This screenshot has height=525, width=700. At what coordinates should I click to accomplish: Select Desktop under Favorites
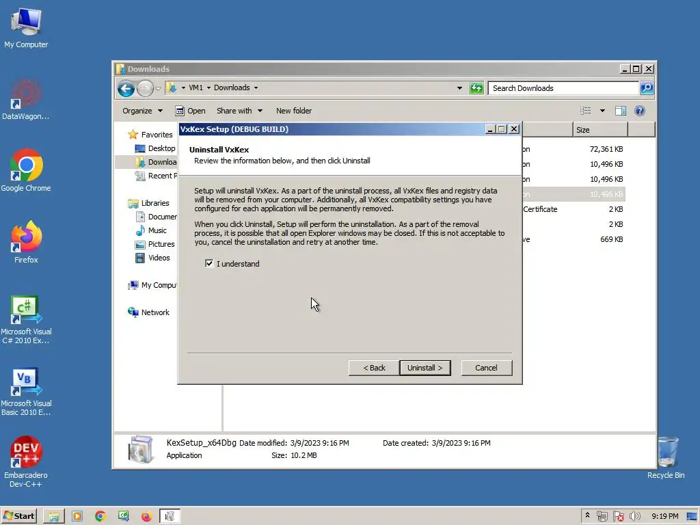[155, 148]
